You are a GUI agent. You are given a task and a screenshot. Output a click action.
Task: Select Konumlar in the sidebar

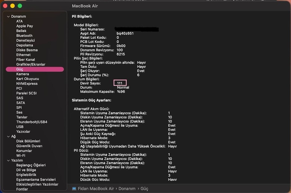click(24, 151)
